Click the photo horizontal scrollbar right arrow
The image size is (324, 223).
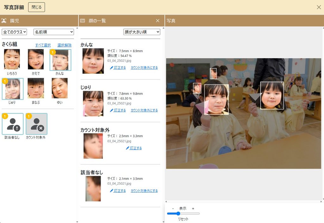tap(321, 201)
